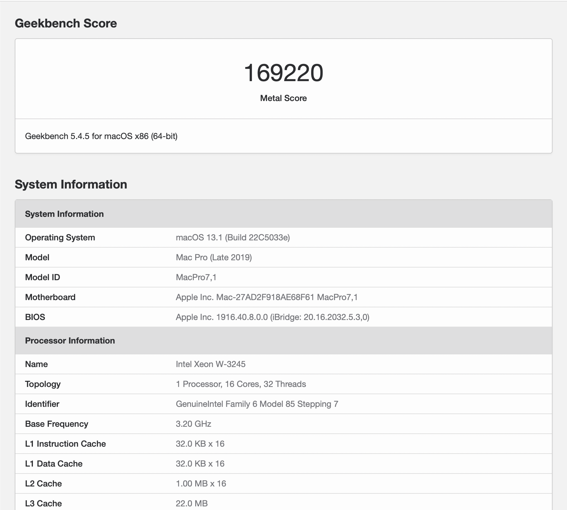567x510 pixels.
Task: Click the processor 'Name' row label
Action: tap(37, 364)
